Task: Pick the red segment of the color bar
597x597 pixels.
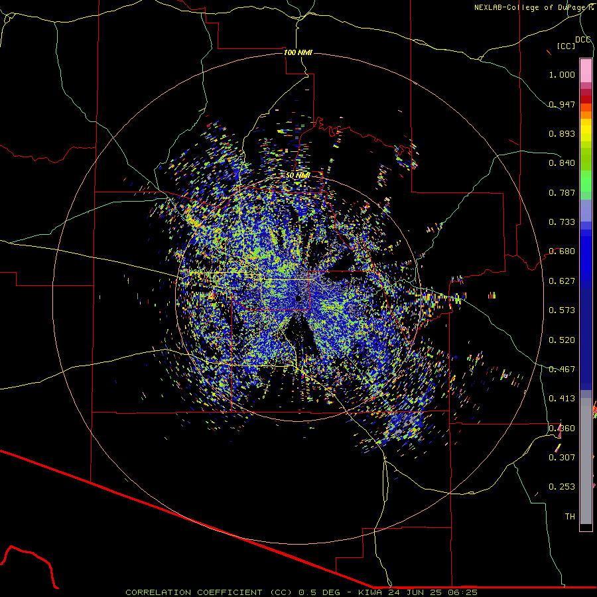Action: click(x=586, y=99)
